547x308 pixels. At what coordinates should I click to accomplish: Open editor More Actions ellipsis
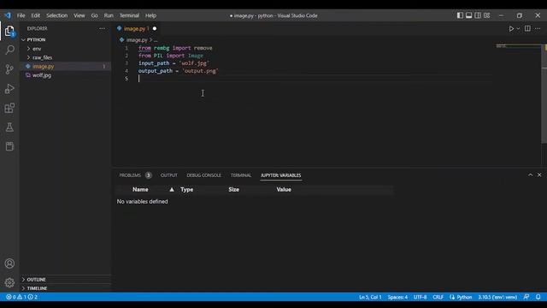(538, 28)
